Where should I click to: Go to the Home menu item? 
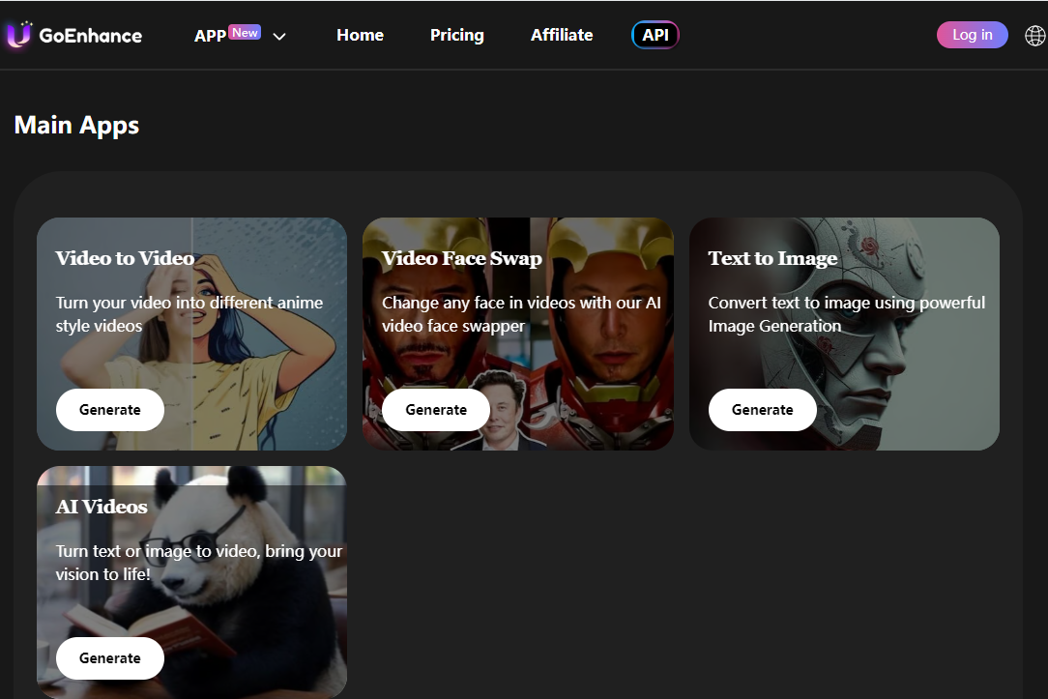point(361,35)
